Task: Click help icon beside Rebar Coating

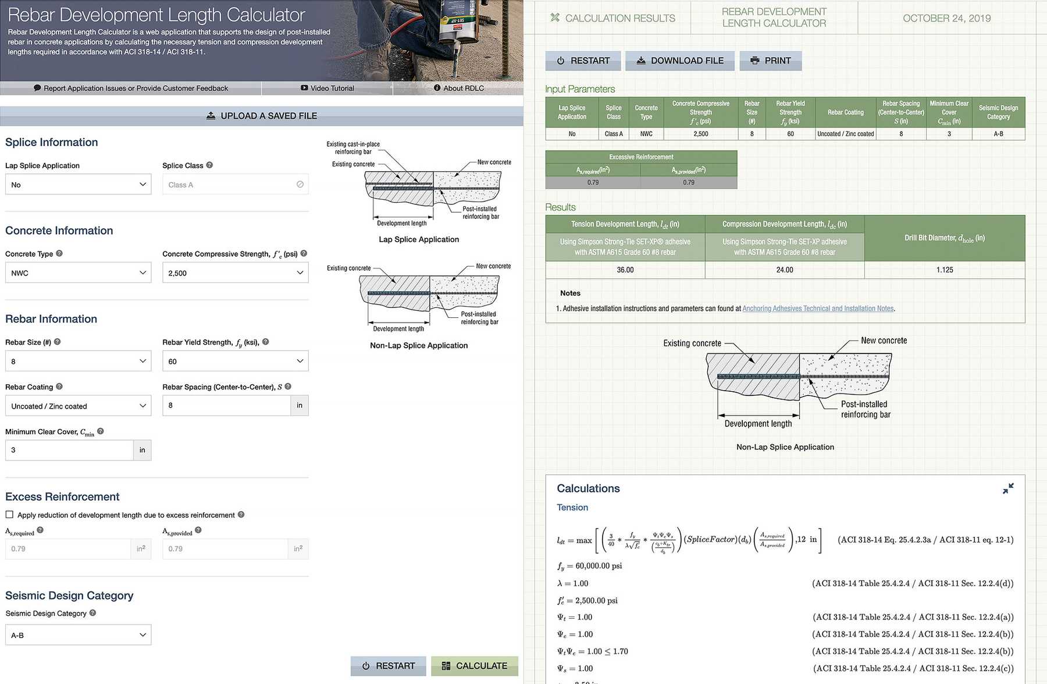Action: 59,387
